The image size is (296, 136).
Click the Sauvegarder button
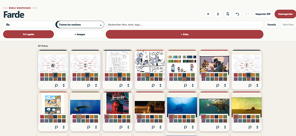(285, 14)
